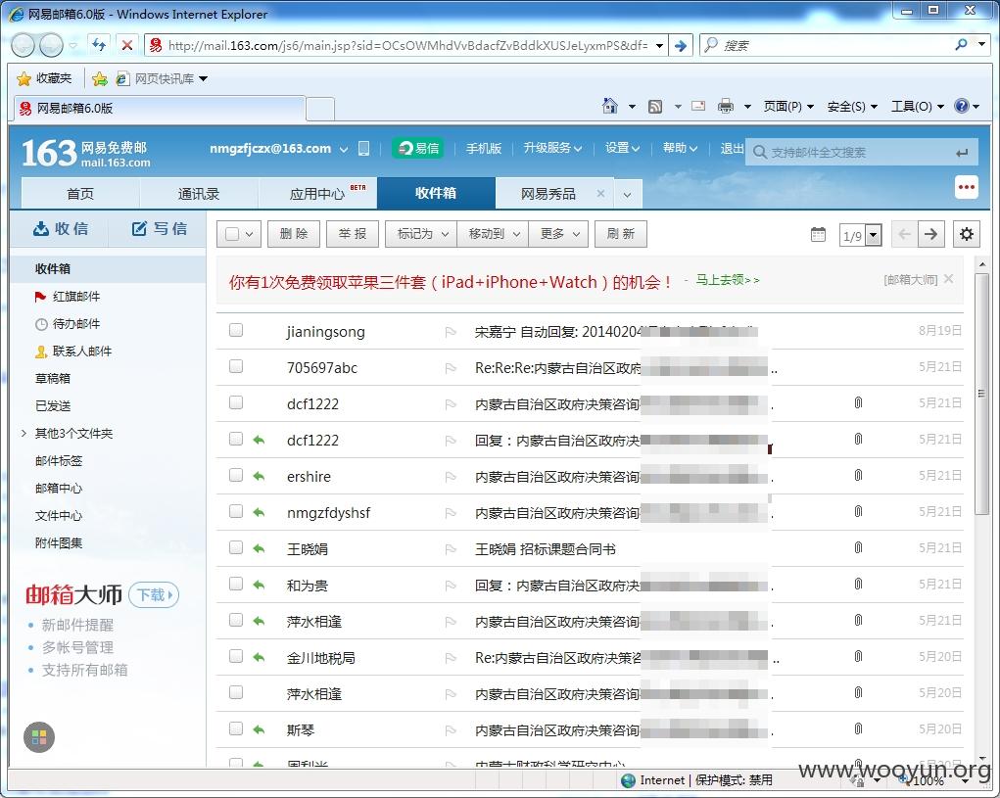The image size is (1000, 798).
Task: Check the 和为贵 mail checkbox
Action: (x=236, y=584)
